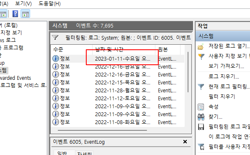Click info icon of 2022-12-15 event

tap(55, 82)
